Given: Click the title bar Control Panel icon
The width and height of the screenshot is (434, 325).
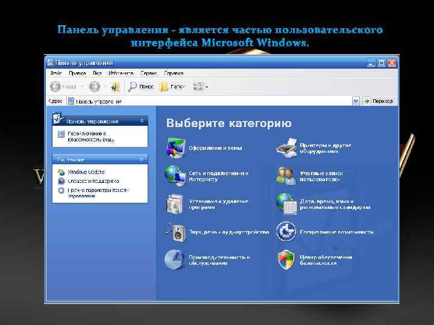Looking at the screenshot, I should (51, 63).
